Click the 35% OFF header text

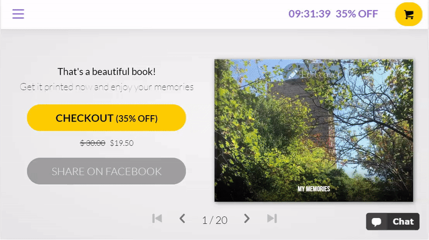[357, 14]
